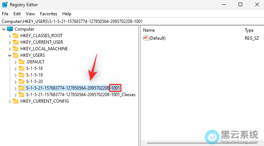Expand the S-1-5-21 key ending in -1001

click(15, 88)
